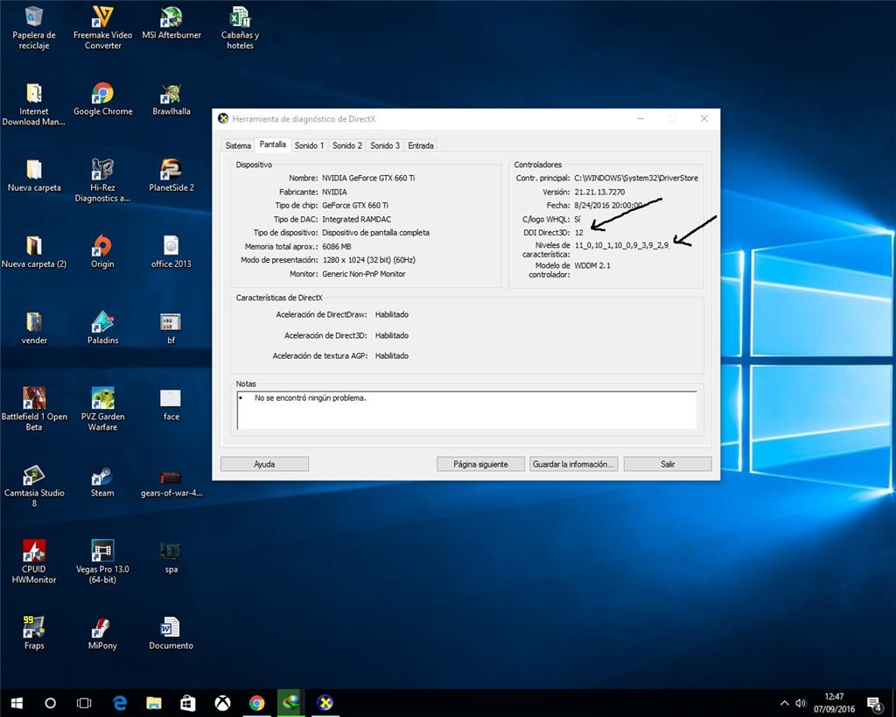
Task: Click the Paladins game shortcut
Action: [x=103, y=328]
